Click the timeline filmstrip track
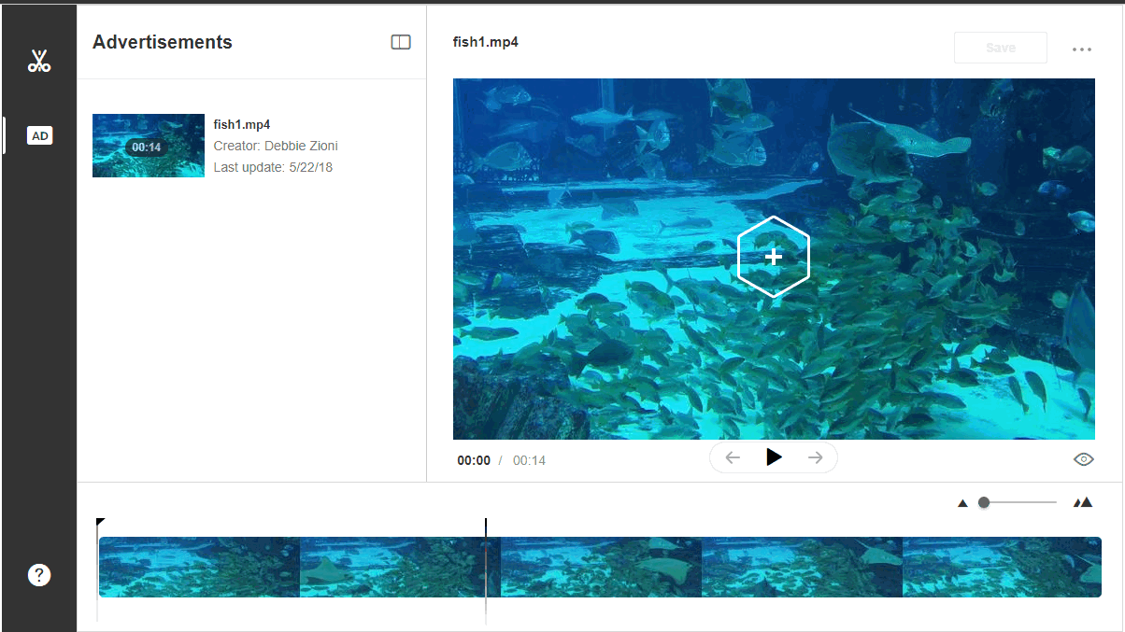This screenshot has height=632, width=1125. (x=600, y=567)
